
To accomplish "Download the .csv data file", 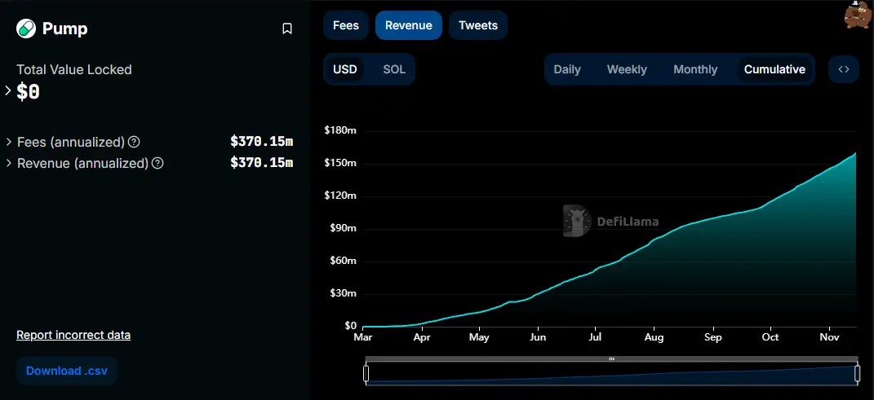I will click(67, 371).
